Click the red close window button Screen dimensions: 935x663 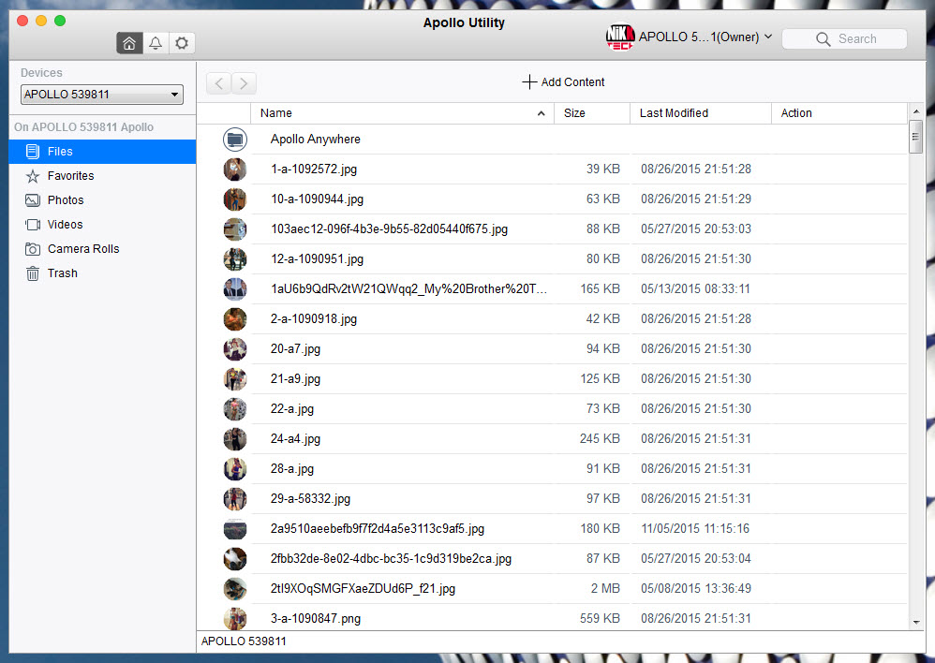click(x=22, y=21)
